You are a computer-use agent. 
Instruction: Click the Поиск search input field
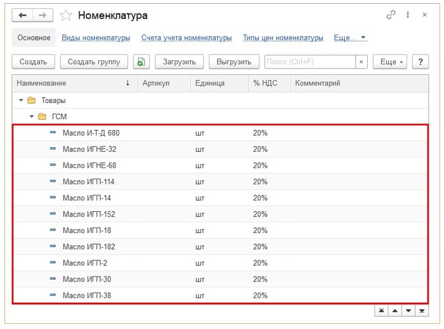click(x=309, y=62)
